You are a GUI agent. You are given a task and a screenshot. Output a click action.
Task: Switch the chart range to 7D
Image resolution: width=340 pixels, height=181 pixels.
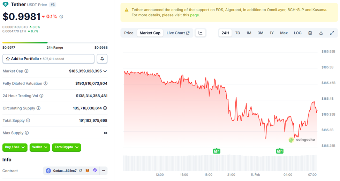[x=237, y=33]
